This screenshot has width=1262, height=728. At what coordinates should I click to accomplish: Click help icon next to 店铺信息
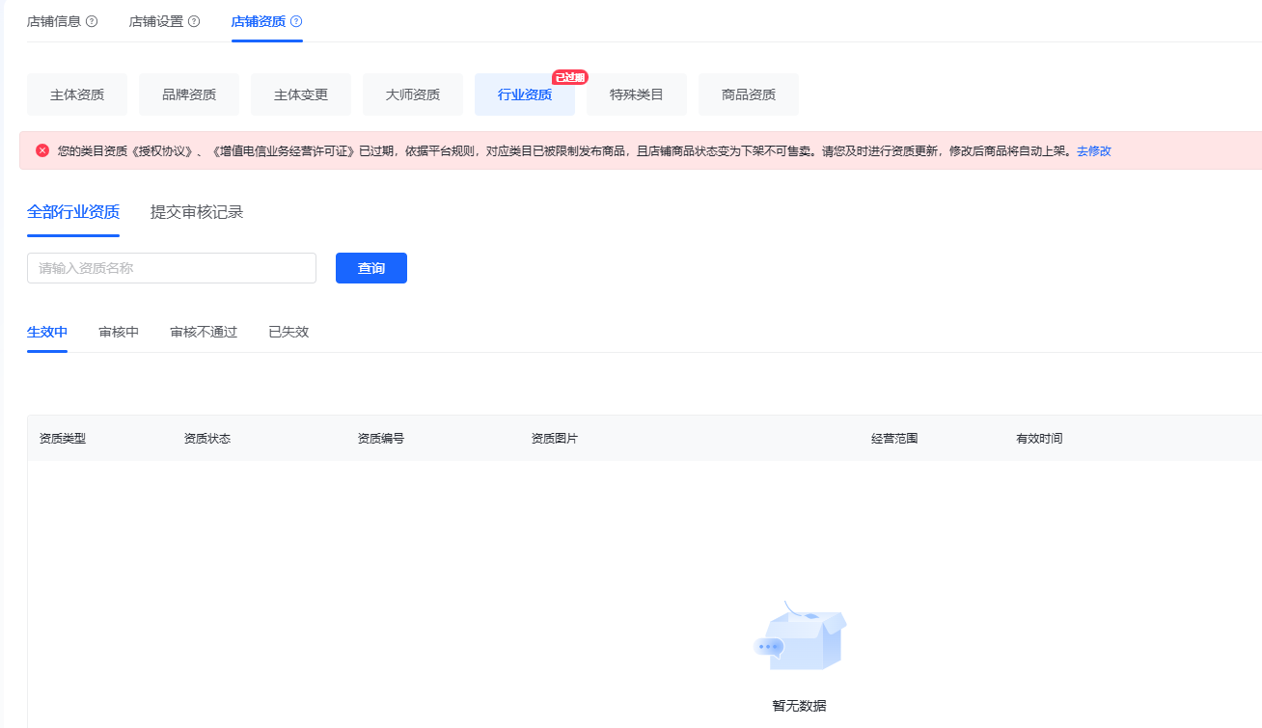[x=92, y=21]
